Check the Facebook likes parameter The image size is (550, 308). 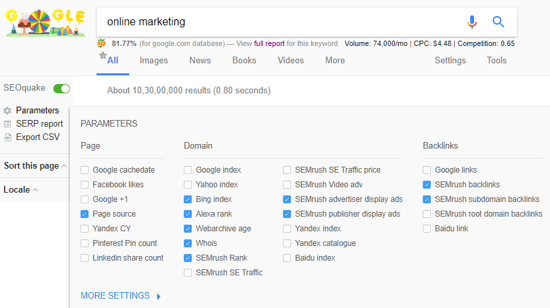(85, 185)
